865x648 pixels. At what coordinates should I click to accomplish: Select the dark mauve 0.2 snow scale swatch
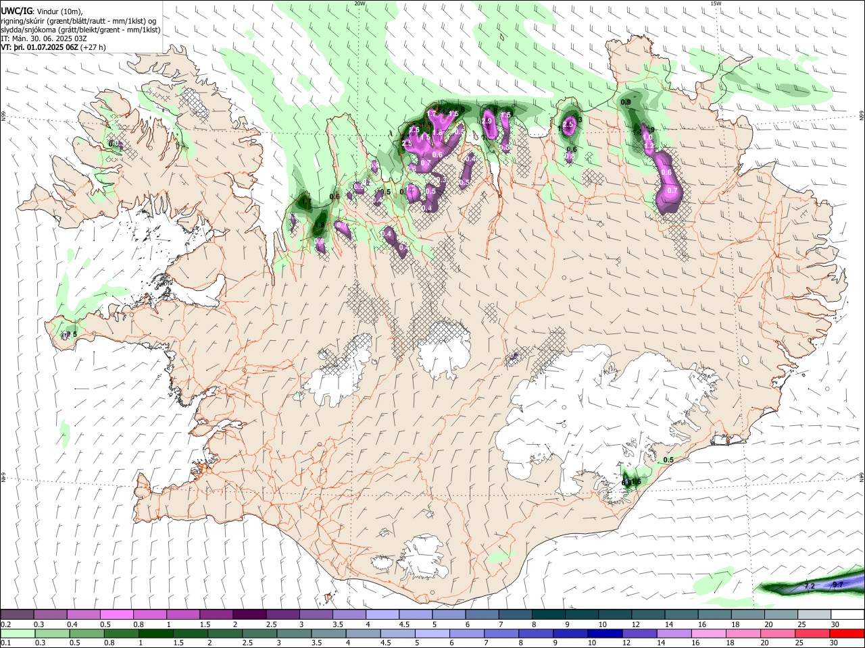tap(18, 615)
